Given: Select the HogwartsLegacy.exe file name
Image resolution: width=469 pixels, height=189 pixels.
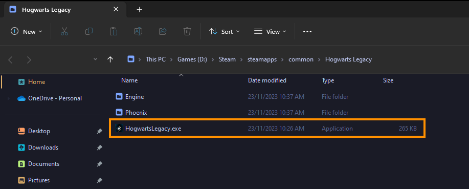Looking at the screenshot, I should (153, 129).
